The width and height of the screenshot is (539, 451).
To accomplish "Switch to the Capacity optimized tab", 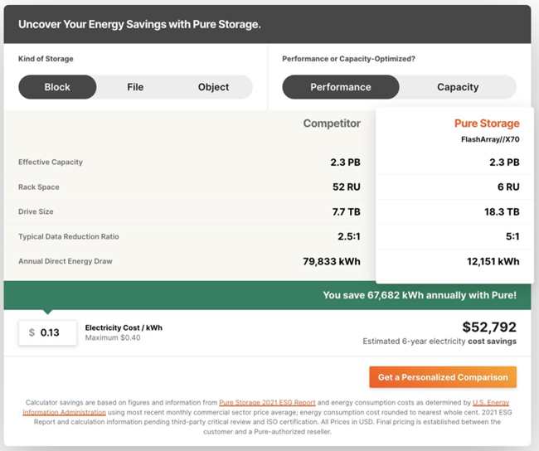I will [458, 87].
